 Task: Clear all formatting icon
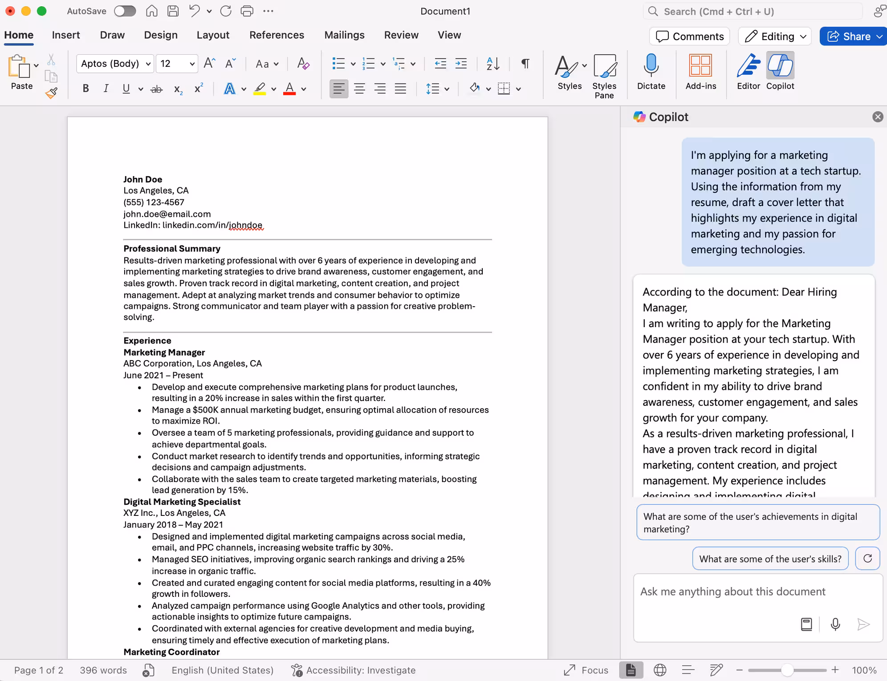click(303, 64)
